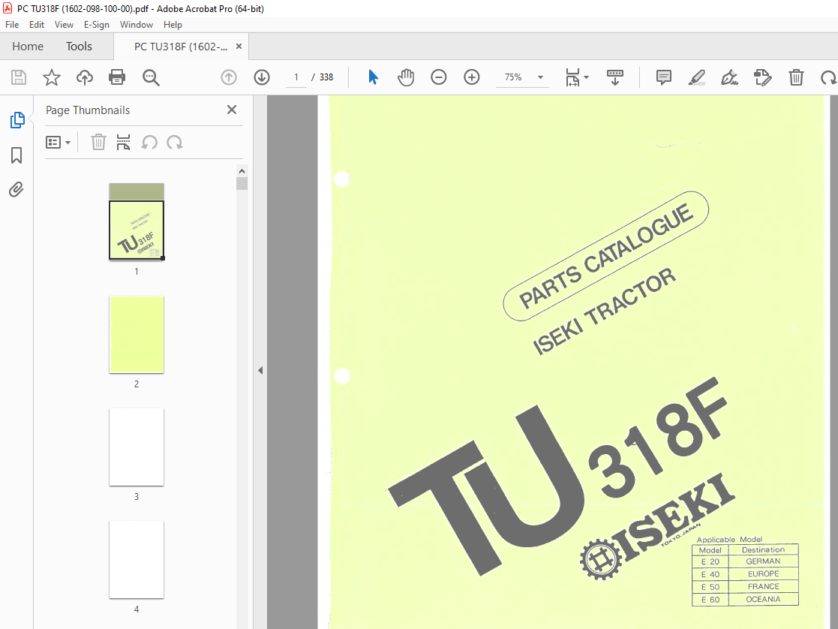
Task: Switch to the Home tab
Action: pyautogui.click(x=28, y=47)
